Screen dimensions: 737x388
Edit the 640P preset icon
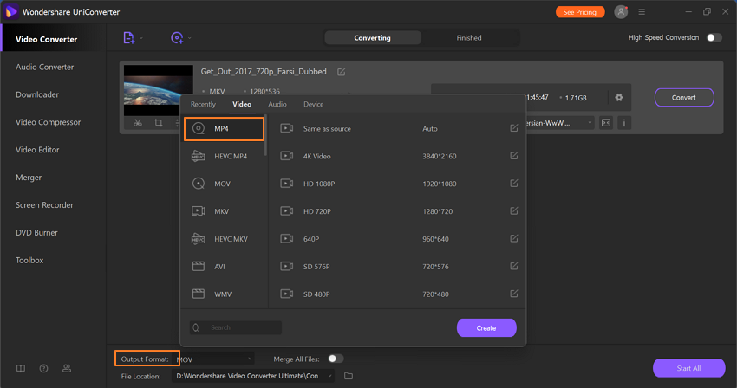514,239
